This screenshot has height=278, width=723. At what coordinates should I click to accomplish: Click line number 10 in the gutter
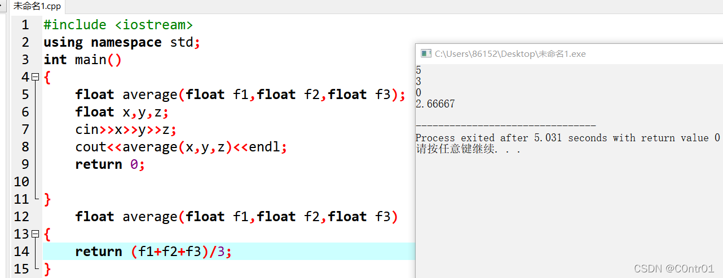(x=21, y=182)
